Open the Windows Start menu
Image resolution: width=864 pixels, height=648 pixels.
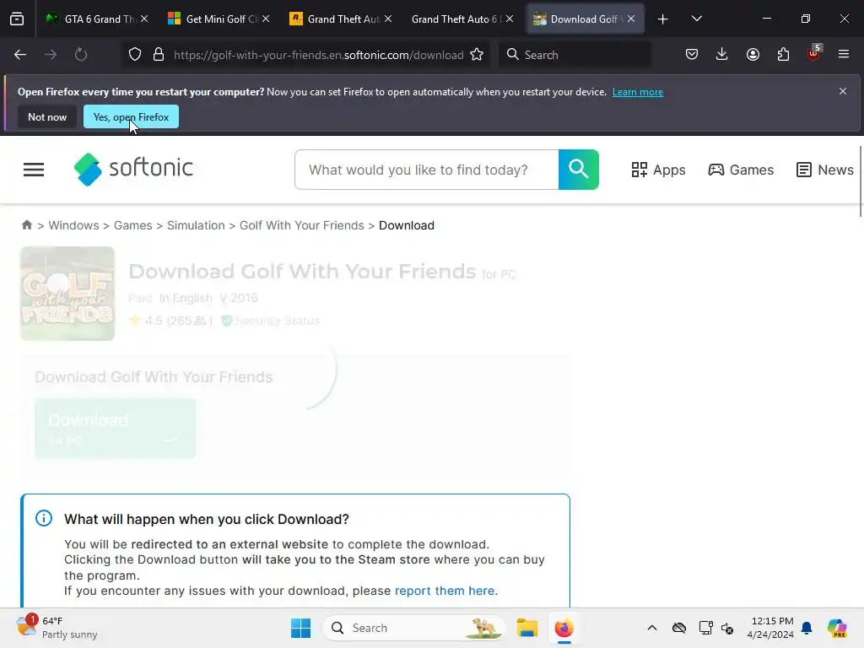point(300,628)
